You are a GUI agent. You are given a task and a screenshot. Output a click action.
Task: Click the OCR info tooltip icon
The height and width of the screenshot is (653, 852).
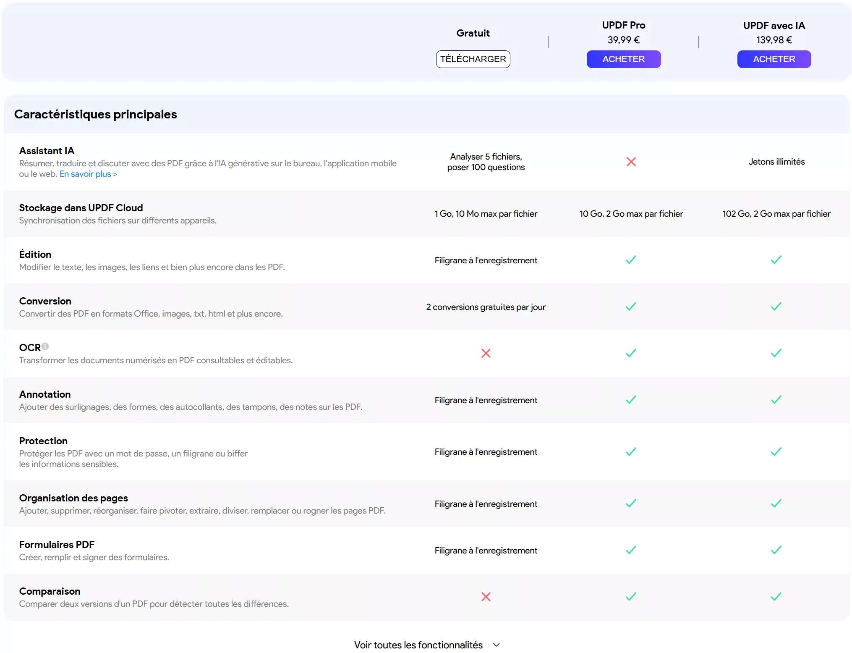click(x=45, y=346)
